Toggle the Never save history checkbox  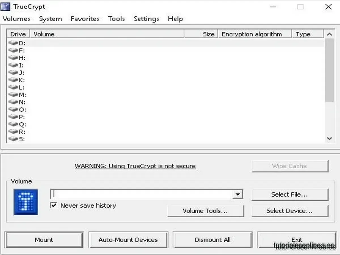(x=54, y=205)
